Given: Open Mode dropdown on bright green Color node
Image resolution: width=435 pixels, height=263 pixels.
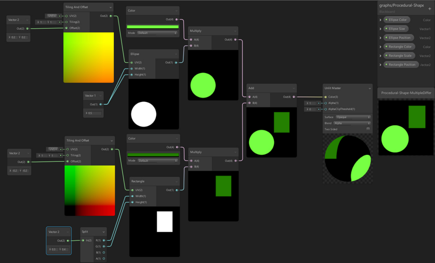Looking at the screenshot, I should point(157,33).
